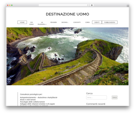Maximize window with green button
The image size is (135, 114).
pyautogui.click(x=12, y=5)
